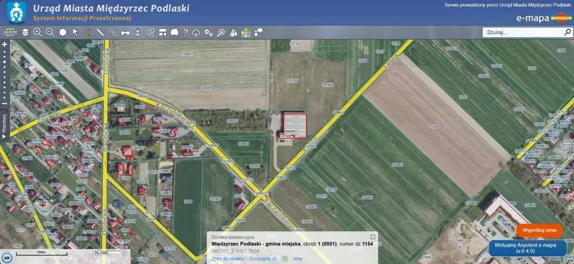
Task: Open the colorful grid palette icon
Action: coord(246,33)
